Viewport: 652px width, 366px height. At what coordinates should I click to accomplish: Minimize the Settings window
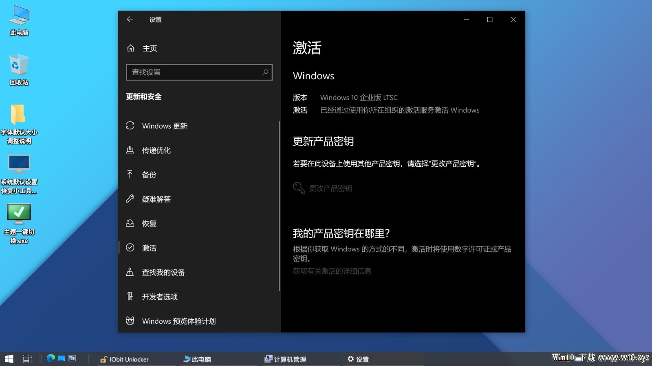click(x=466, y=20)
